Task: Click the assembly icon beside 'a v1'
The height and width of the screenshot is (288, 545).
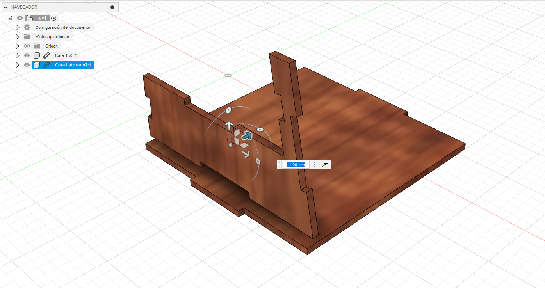Action: (30, 18)
